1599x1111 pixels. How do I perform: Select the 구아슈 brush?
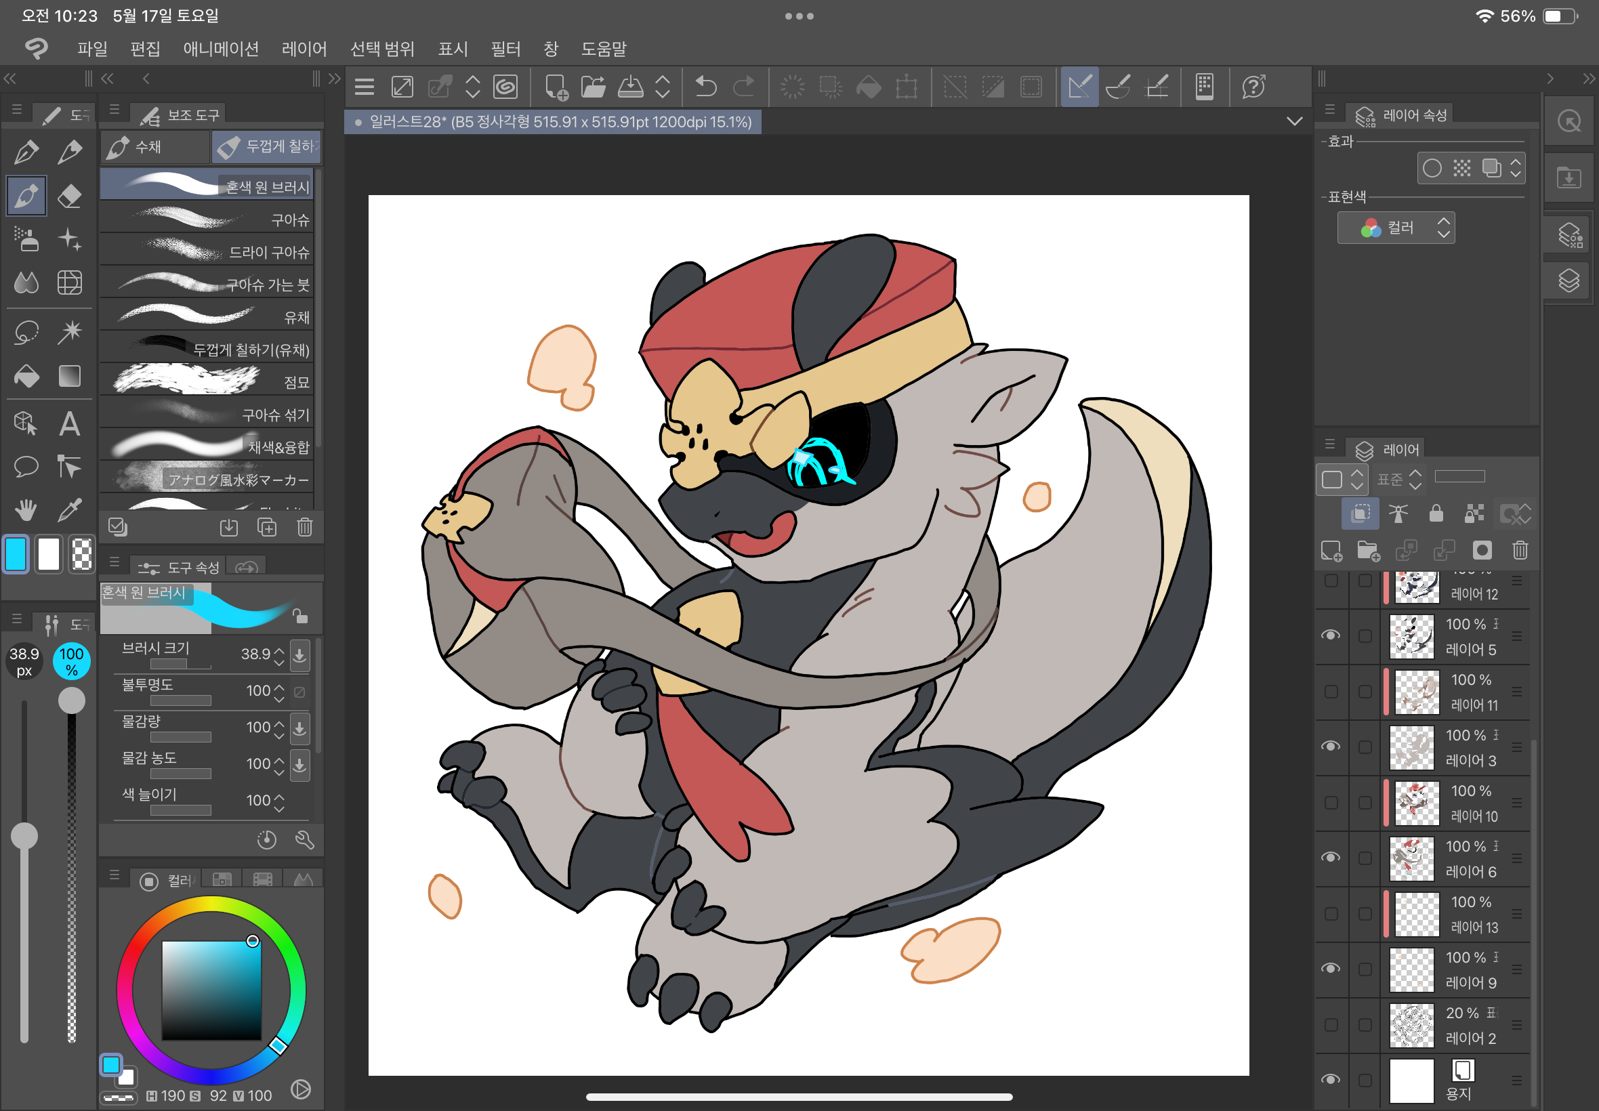point(207,219)
